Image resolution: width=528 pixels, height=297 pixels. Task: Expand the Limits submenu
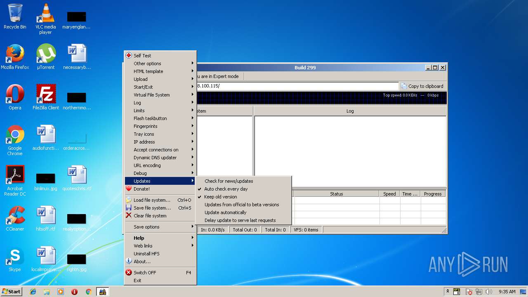pyautogui.click(x=160, y=111)
